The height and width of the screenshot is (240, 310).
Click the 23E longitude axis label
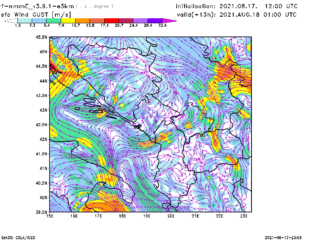pos(244,216)
